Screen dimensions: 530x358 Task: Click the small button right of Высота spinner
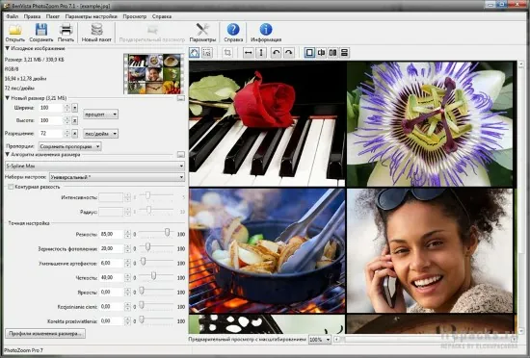point(75,120)
